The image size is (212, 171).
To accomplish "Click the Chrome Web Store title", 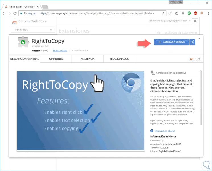I will click(33, 21).
